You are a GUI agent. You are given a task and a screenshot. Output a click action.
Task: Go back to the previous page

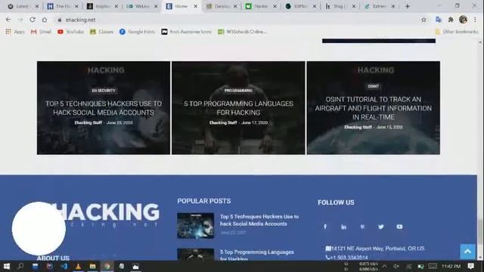[x=8, y=20]
